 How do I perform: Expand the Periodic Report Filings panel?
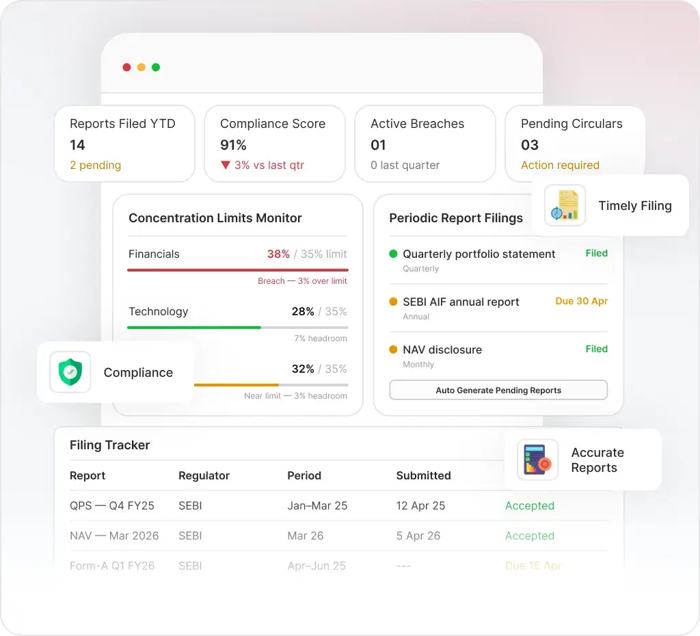456,217
